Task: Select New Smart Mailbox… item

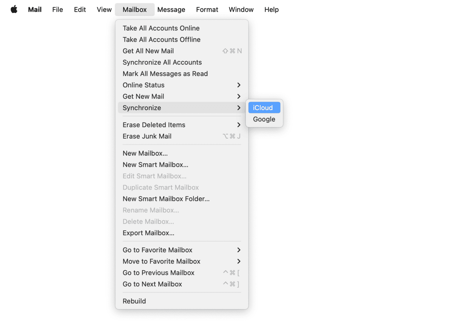Action: [155, 164]
